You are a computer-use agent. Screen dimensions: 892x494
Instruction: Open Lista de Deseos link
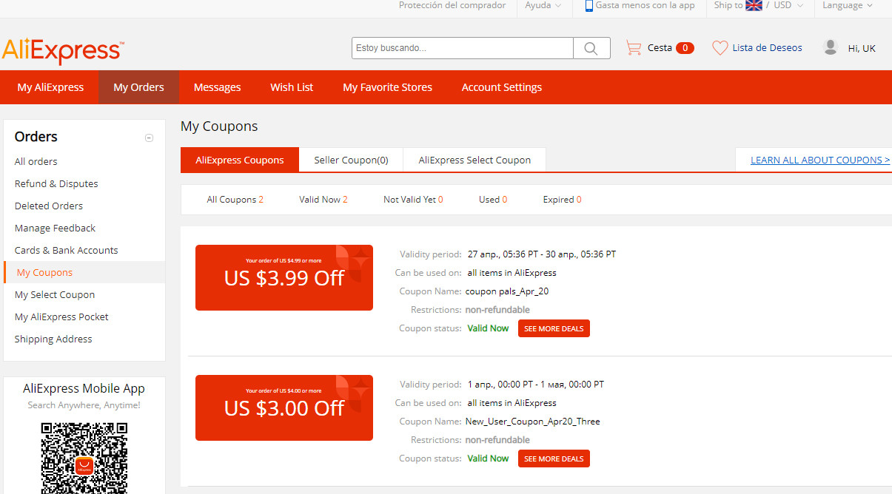767,48
